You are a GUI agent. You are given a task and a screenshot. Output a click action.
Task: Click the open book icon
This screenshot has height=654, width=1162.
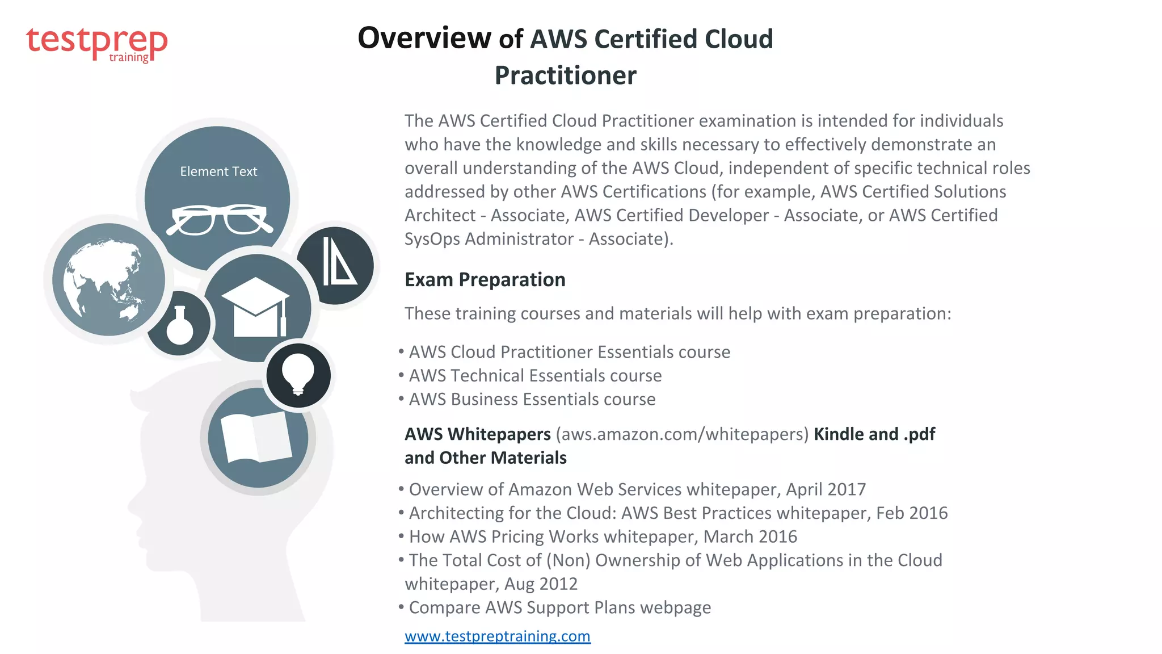click(x=256, y=437)
